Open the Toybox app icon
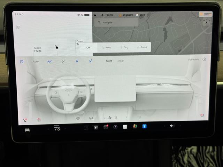This screenshot has width=223, height=167. [135, 126]
